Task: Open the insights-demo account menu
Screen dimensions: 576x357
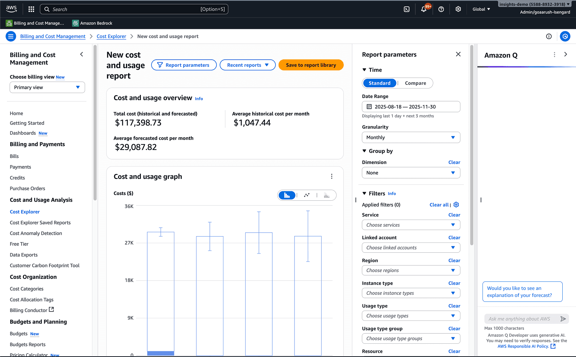Action: pos(534,4)
